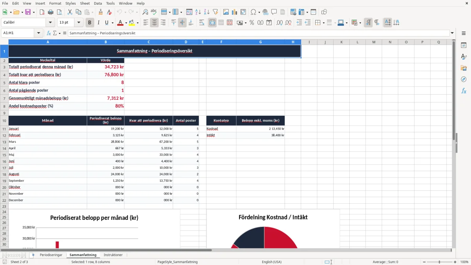Apply yellow background color swatch

tap(132, 23)
